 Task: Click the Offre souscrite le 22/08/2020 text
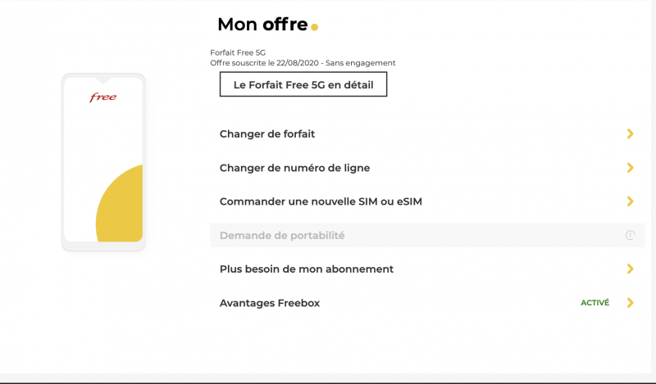(x=303, y=63)
